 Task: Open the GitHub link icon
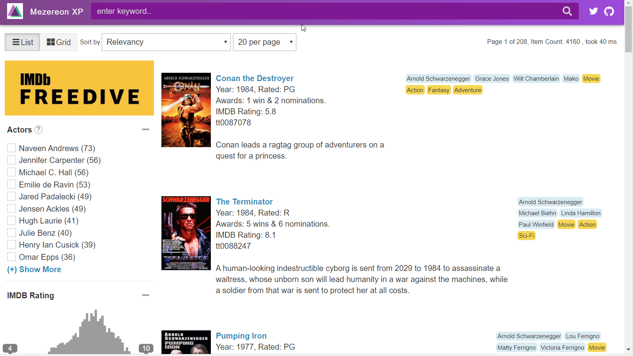click(x=609, y=11)
